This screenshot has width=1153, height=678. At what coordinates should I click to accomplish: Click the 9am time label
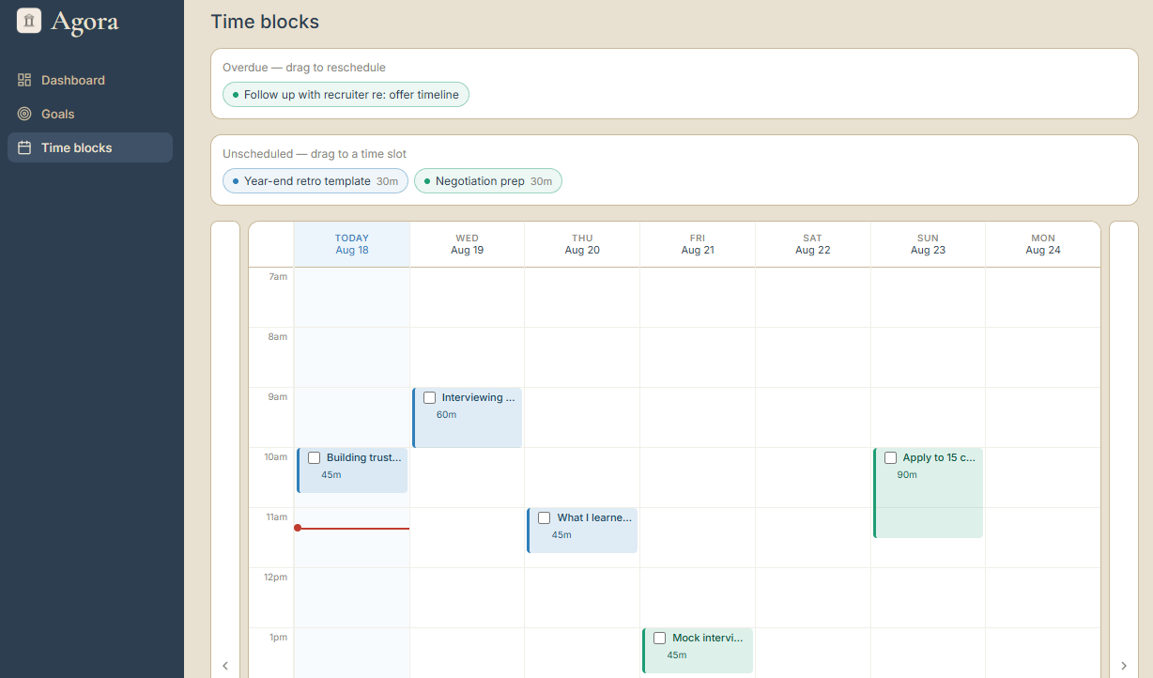pos(278,397)
